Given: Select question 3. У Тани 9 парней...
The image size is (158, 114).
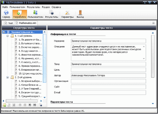Looking at the screenshot, I should point(30,89).
